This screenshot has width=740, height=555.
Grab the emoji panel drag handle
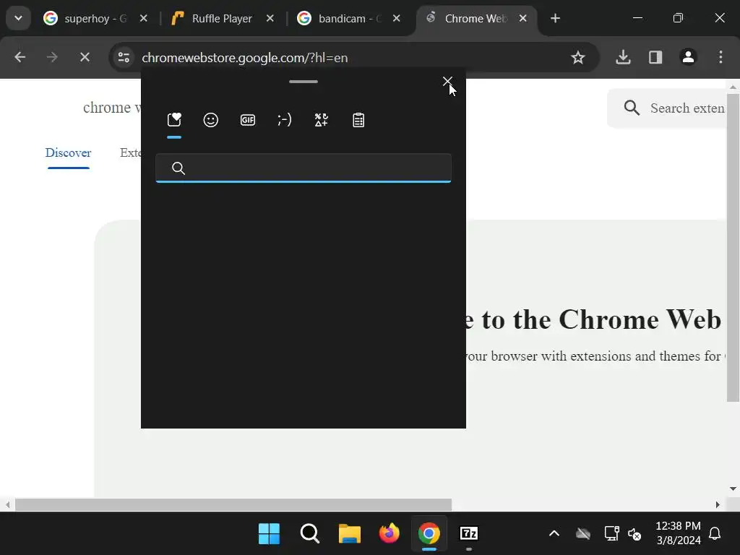tap(304, 82)
